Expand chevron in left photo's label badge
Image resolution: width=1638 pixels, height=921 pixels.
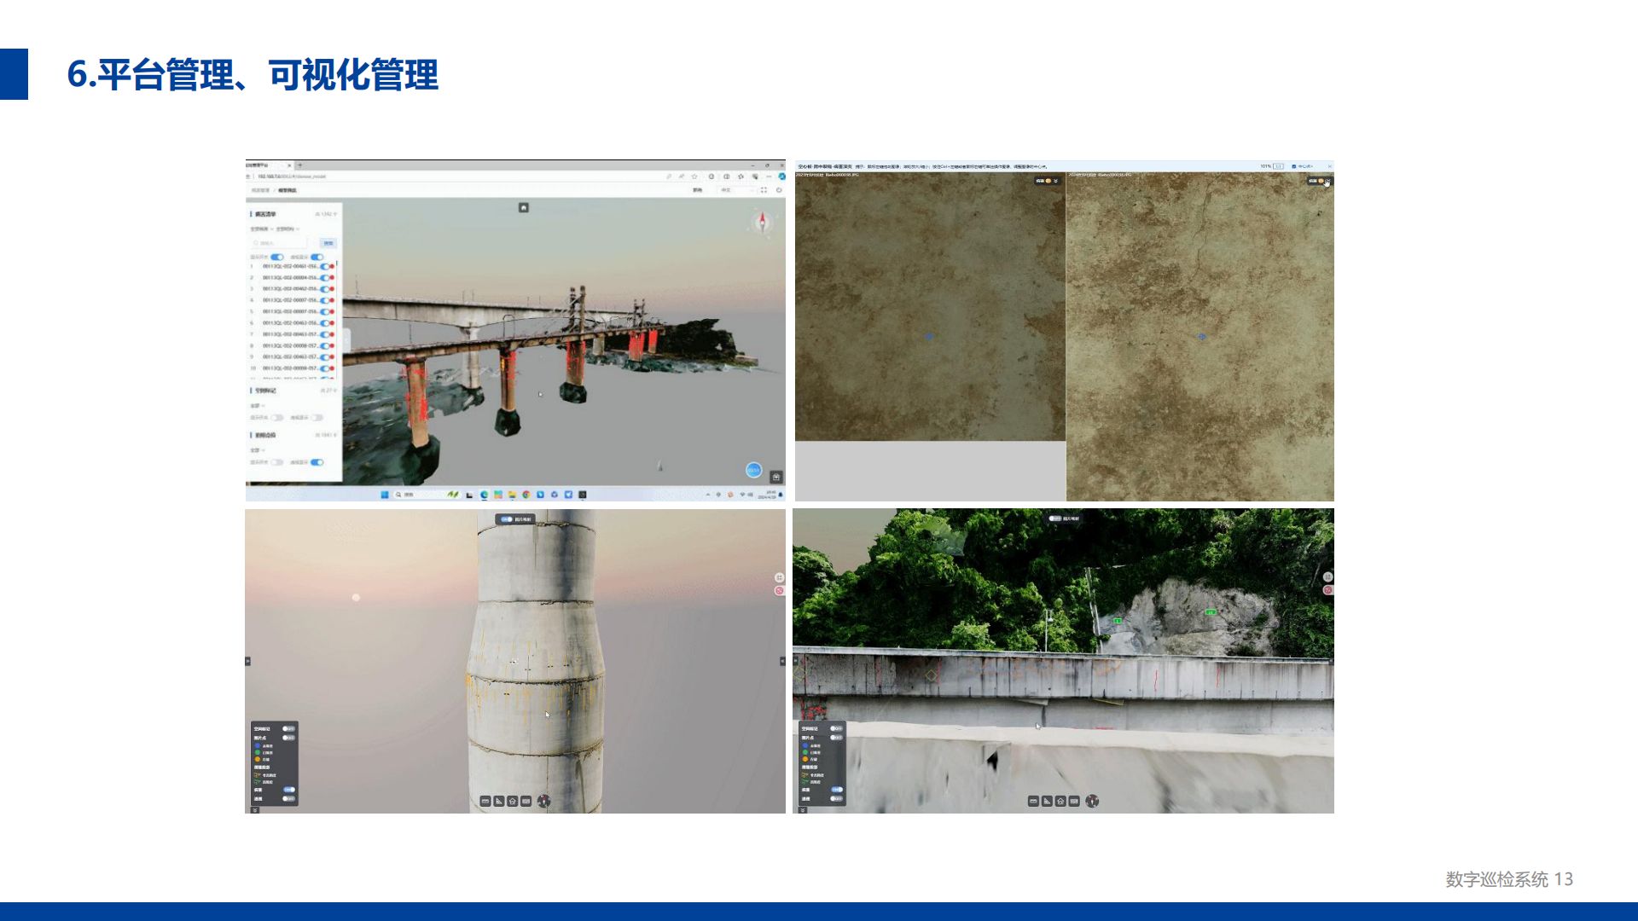click(1056, 181)
